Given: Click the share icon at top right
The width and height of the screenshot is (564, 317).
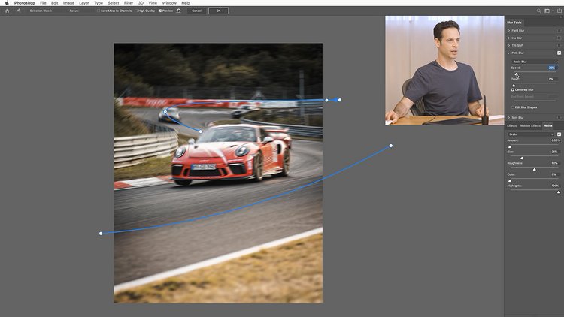Looking at the screenshot, I should (559, 11).
